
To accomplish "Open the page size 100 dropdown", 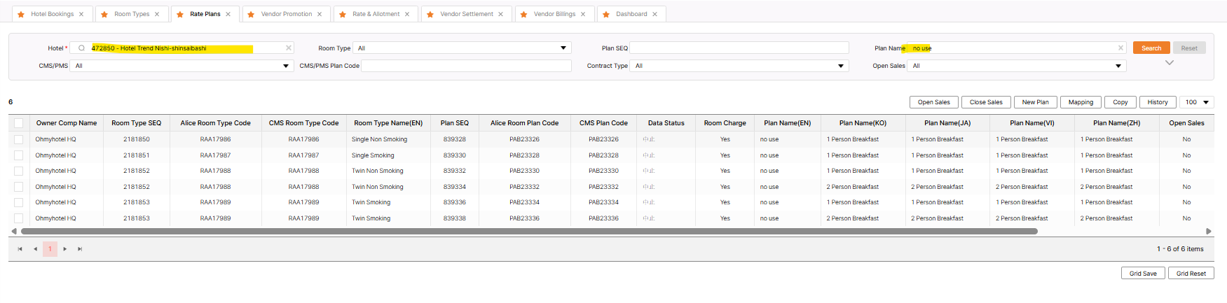I will [x=1205, y=102].
